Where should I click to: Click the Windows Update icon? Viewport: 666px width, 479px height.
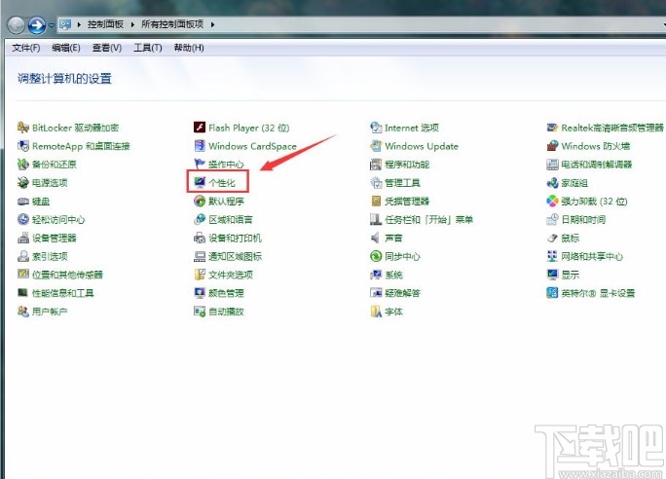tap(376, 146)
